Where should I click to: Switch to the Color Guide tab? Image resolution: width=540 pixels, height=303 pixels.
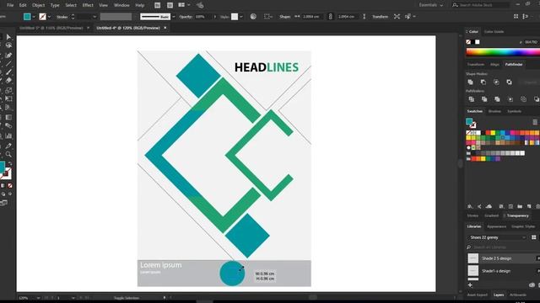click(x=494, y=32)
